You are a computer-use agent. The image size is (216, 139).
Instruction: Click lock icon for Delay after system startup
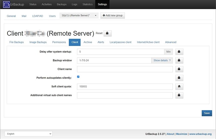click(179, 52)
